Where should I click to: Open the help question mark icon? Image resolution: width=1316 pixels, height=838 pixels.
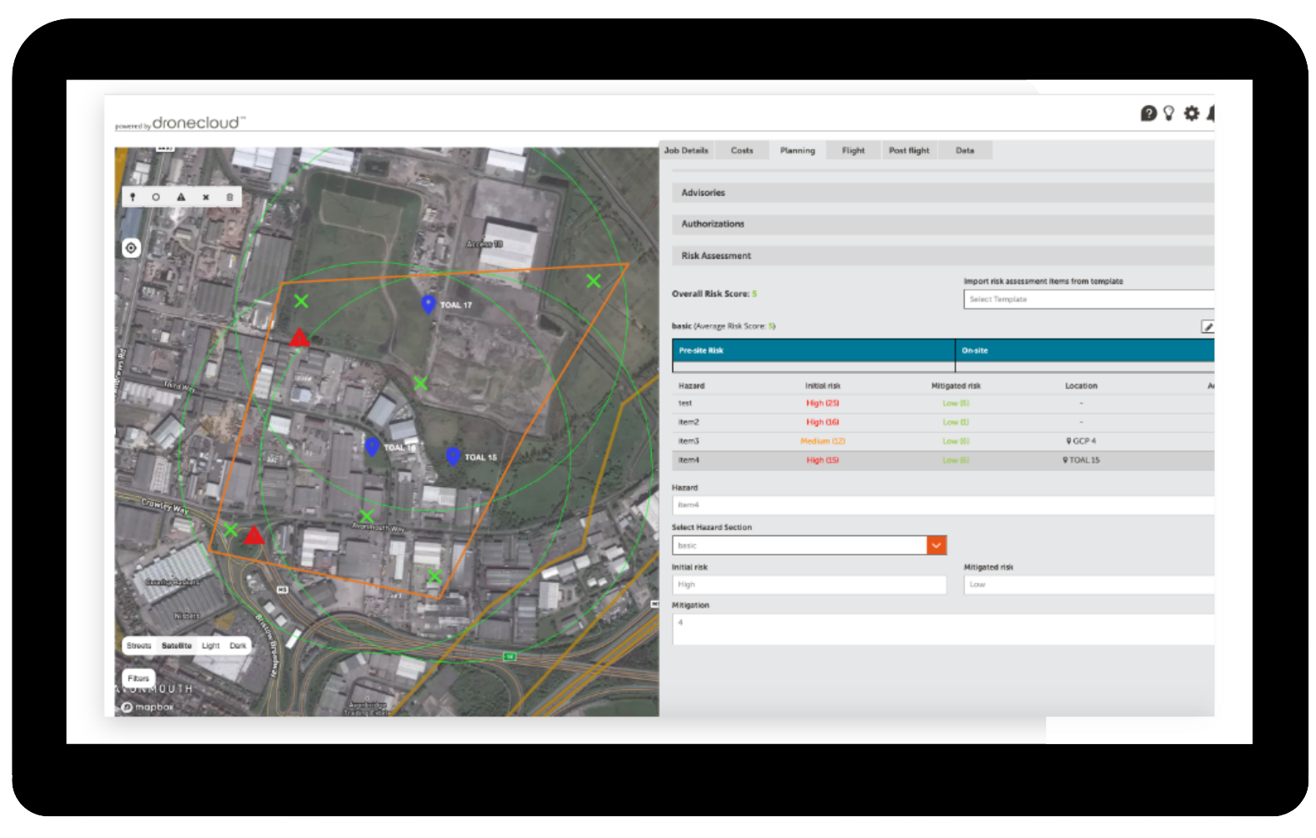point(1148,113)
